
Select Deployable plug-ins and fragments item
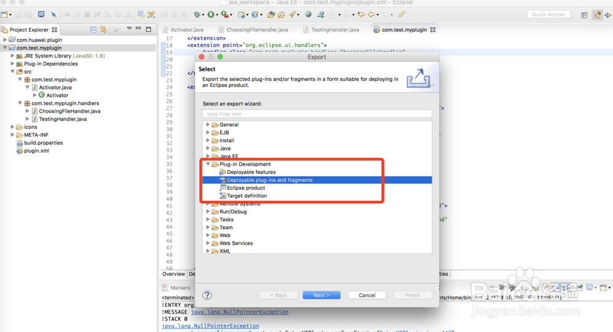pyautogui.click(x=317, y=180)
